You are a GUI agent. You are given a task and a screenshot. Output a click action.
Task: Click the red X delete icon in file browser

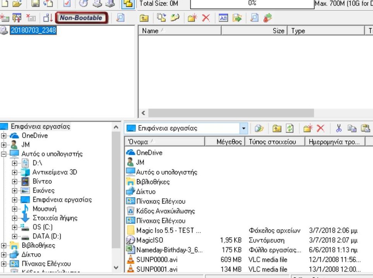(320, 128)
